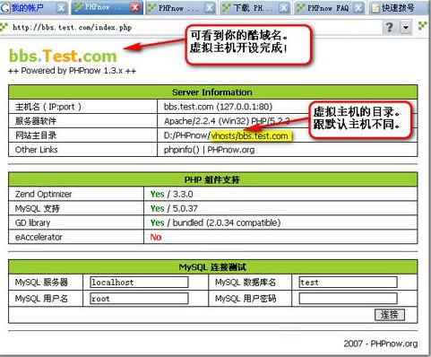Open the PHPnow.org link in Other Links
This screenshot has width=431, height=357.
(231, 150)
